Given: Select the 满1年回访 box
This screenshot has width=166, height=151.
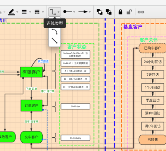Looking at the screenshot, I should pos(153,113).
